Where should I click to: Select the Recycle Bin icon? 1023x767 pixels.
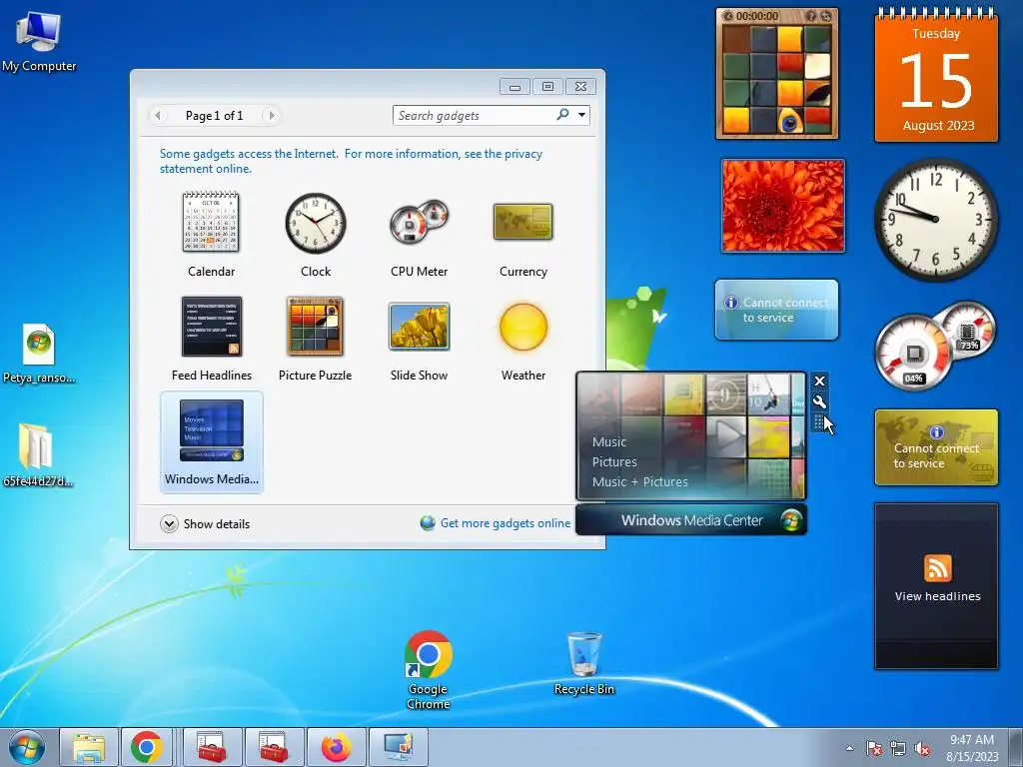pyautogui.click(x=583, y=663)
